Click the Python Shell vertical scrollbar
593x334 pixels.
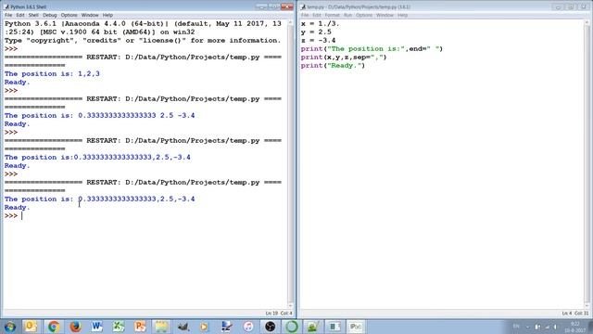[290, 163]
